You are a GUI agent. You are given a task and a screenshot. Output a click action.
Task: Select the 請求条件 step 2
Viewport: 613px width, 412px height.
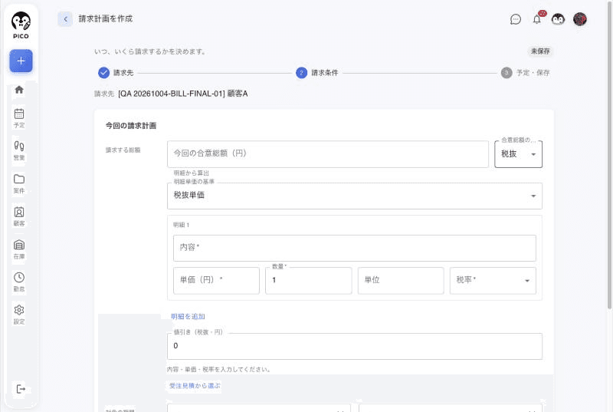click(x=317, y=73)
